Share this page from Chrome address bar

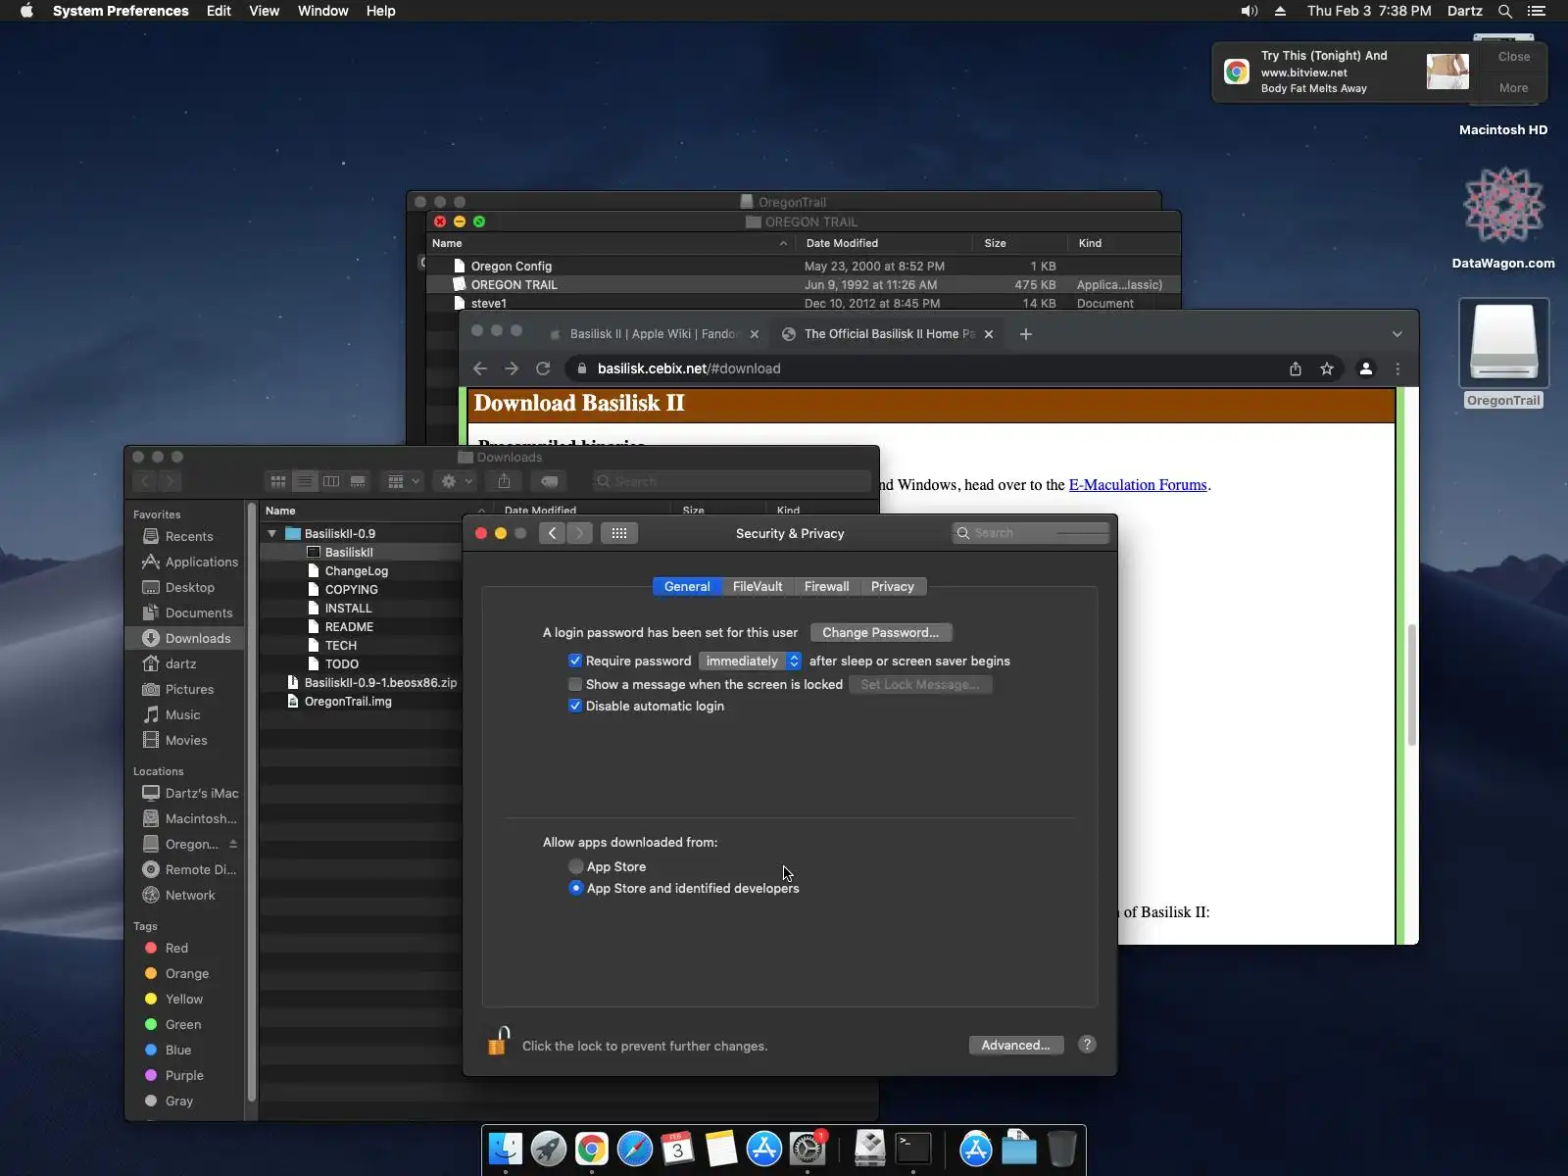[1296, 368]
